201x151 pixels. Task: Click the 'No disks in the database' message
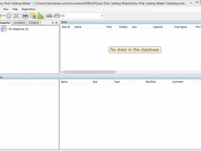point(135,50)
